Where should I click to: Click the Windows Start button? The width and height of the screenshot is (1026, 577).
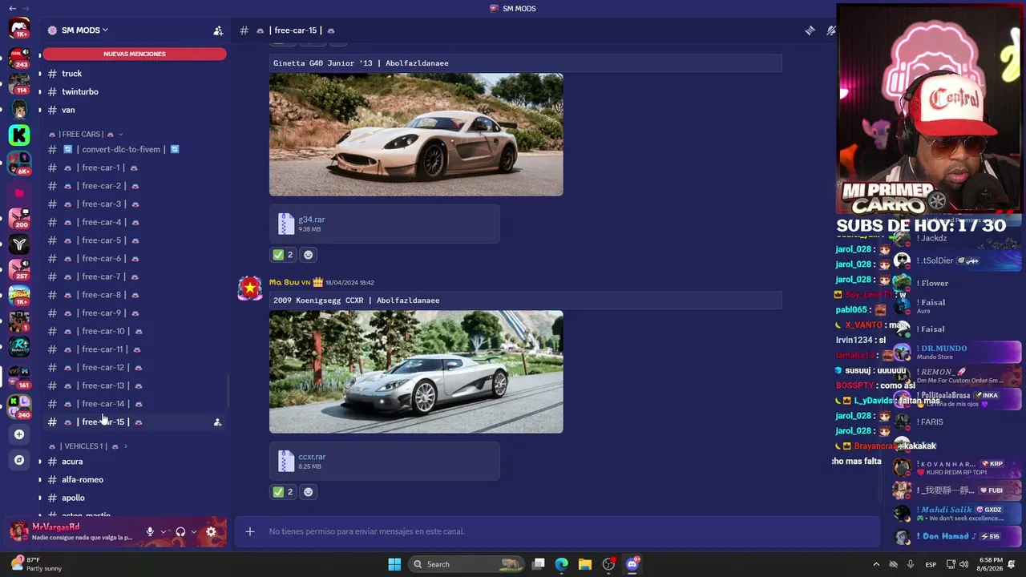pos(394,564)
